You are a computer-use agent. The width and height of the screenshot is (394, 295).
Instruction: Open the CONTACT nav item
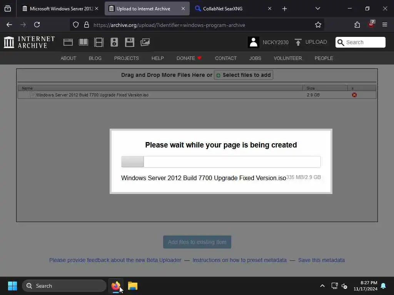[x=226, y=58]
